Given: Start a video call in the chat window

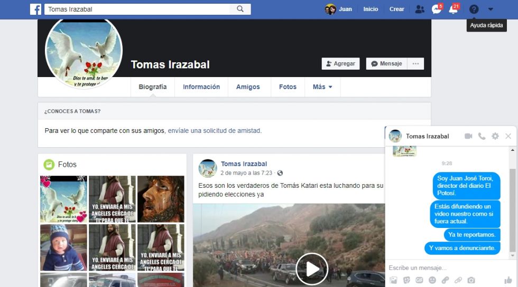Looking at the screenshot, I should click(468, 136).
